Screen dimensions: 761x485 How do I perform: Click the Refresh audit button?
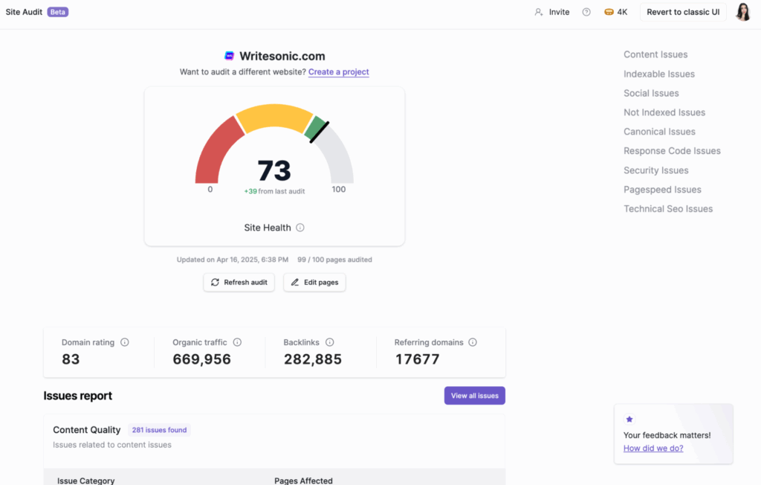[239, 283]
